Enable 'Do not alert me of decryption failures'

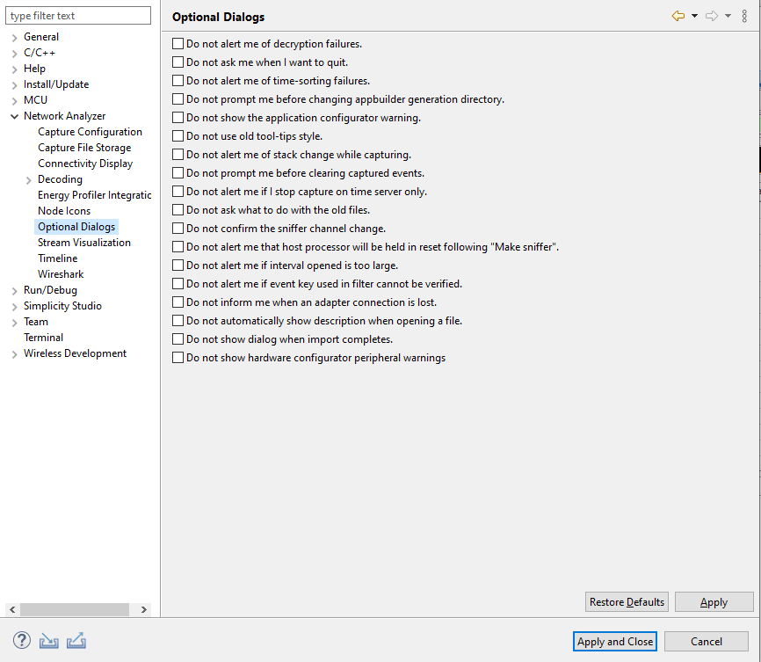[177, 42]
